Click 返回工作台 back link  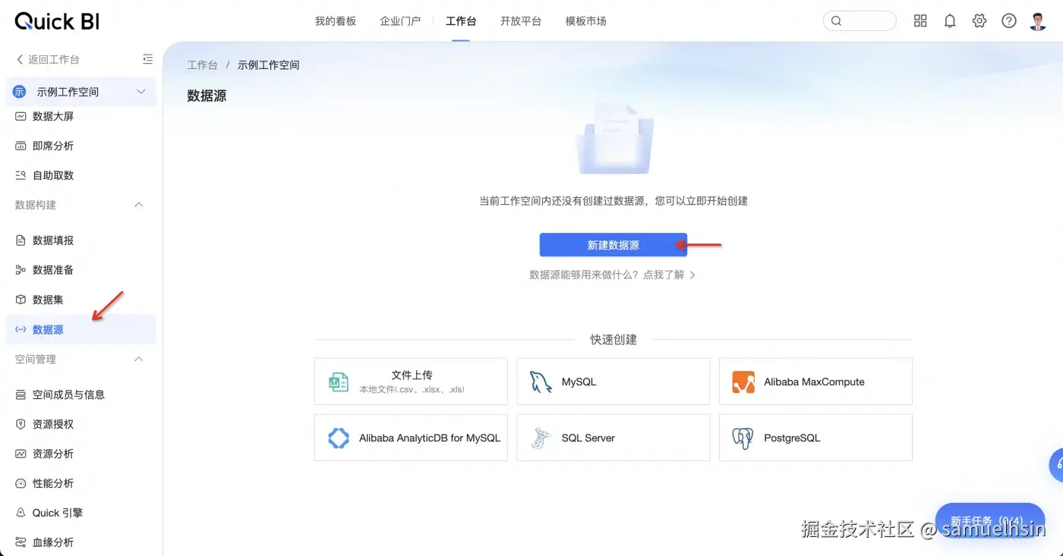coord(48,59)
